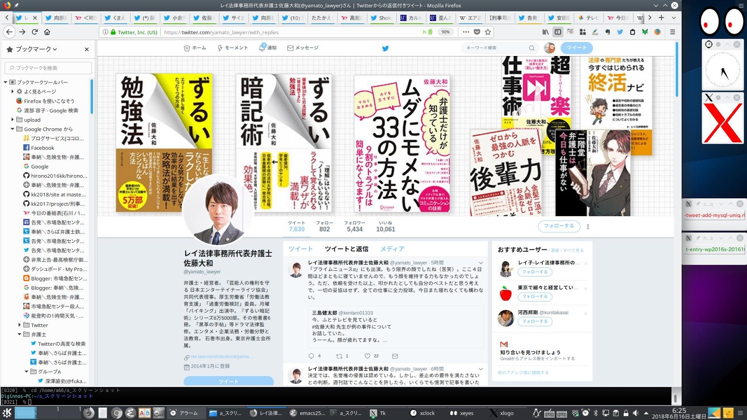Collapse the グループA bookmark folder
The width and height of the screenshot is (747, 420).
pyautogui.click(x=27, y=371)
